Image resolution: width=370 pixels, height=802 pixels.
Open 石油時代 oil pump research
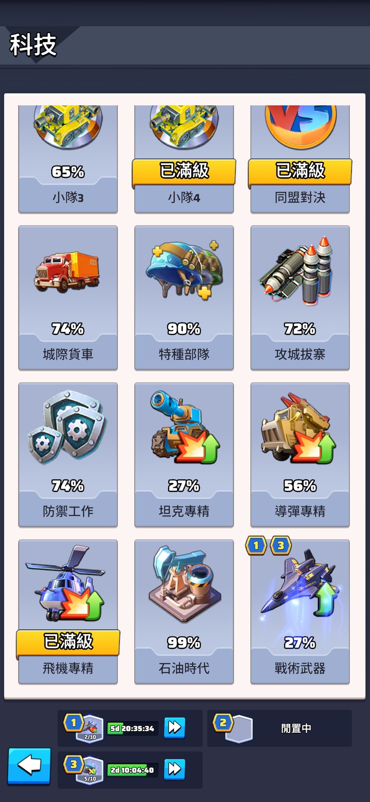click(184, 612)
